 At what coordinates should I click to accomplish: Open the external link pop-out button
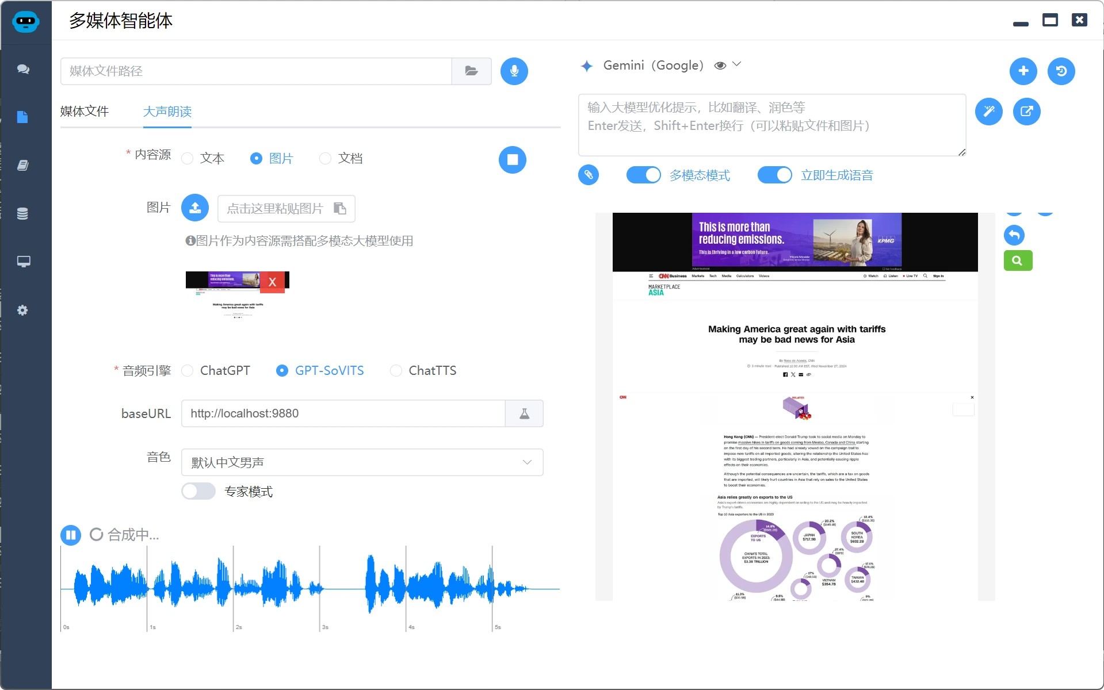point(1026,112)
